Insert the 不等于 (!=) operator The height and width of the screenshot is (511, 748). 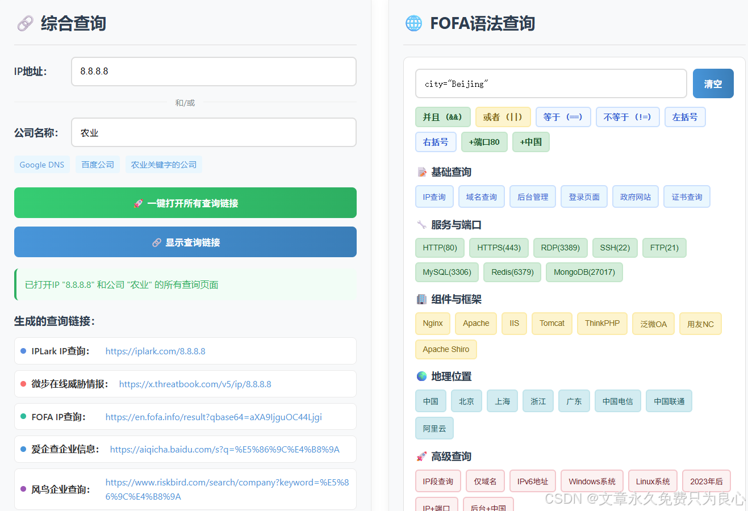coord(628,117)
